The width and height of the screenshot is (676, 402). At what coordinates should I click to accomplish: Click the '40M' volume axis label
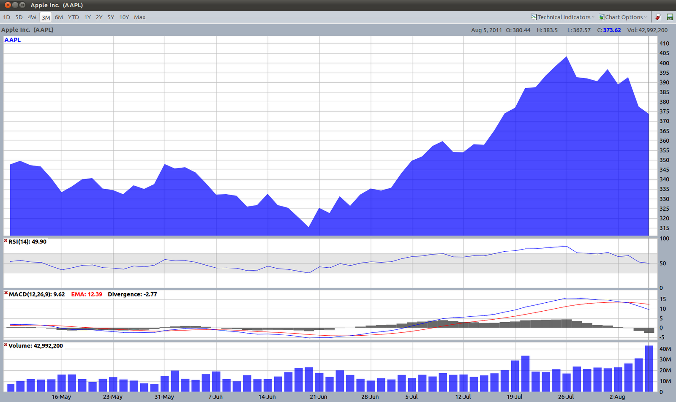point(665,349)
